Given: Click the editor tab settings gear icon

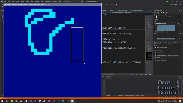Looking at the screenshot, I should click(x=152, y=10).
